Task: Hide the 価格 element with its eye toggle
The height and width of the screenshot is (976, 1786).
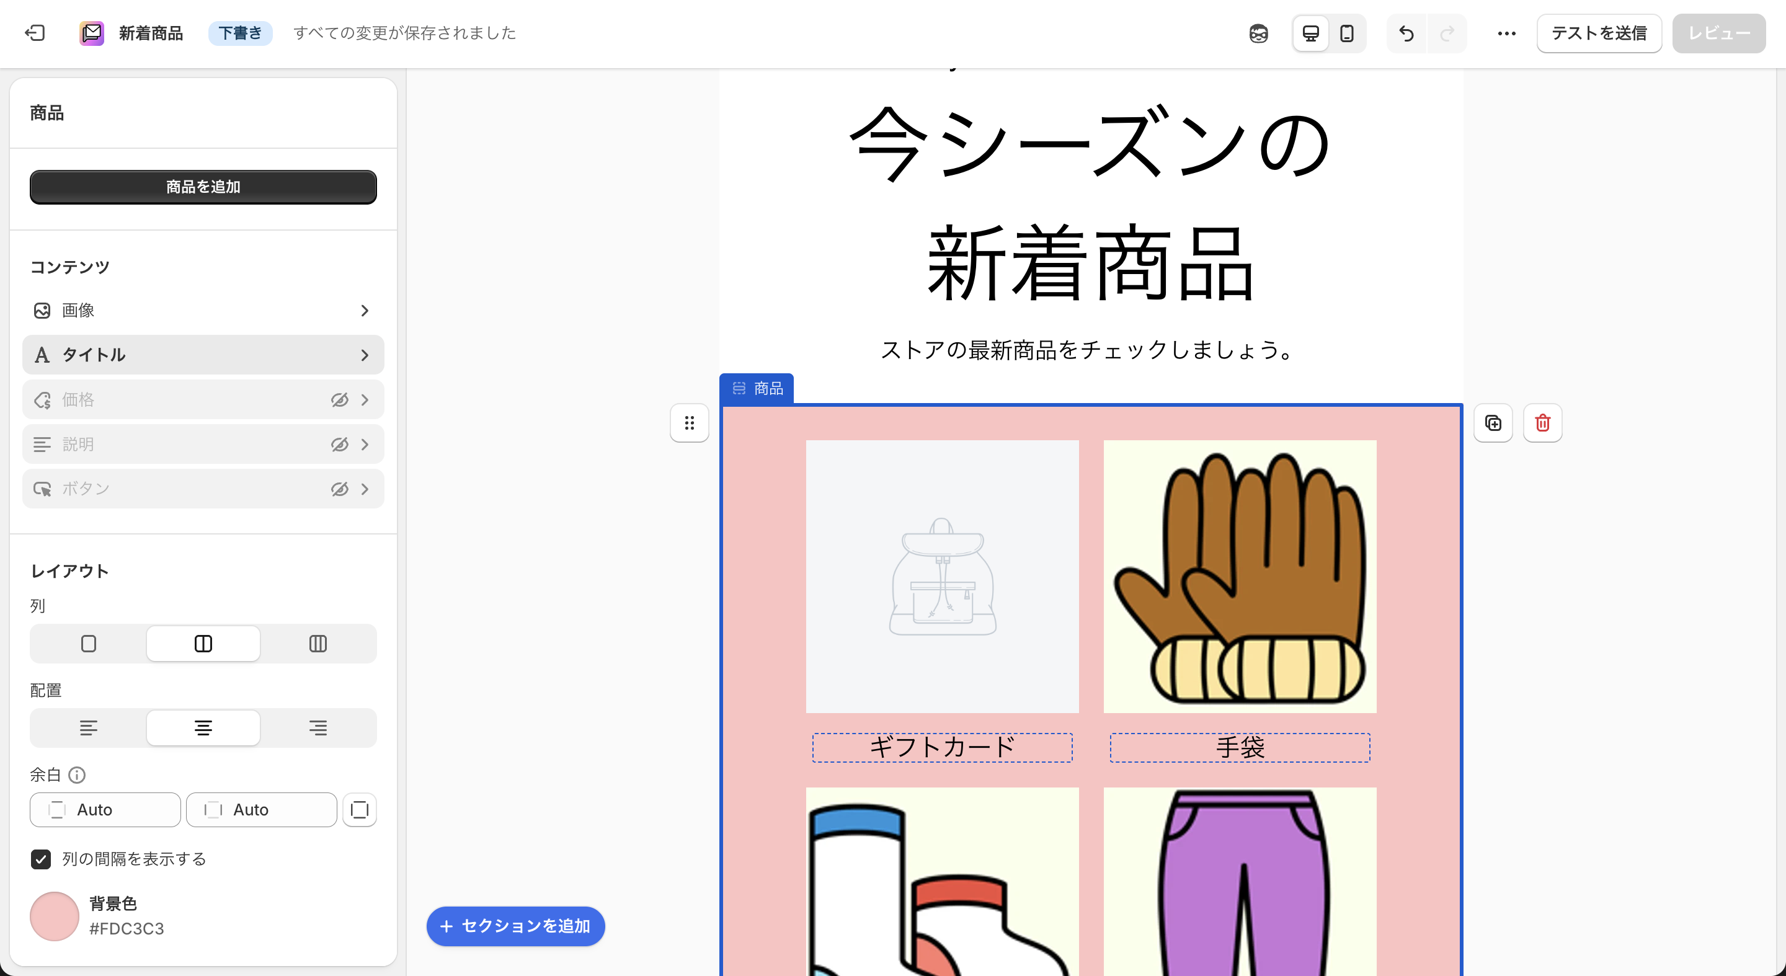Action: point(339,399)
